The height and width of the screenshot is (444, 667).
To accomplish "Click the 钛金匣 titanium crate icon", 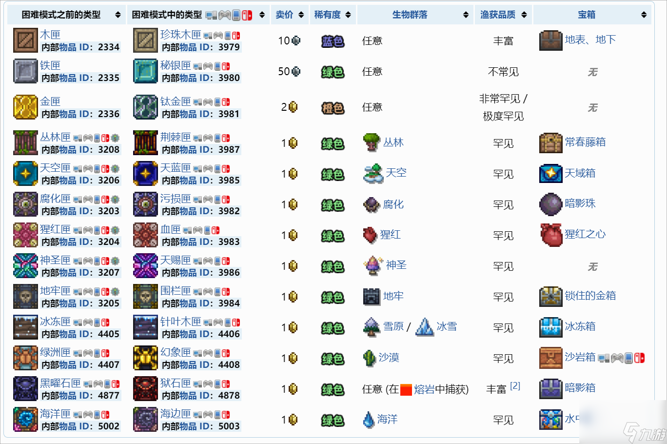I will pyautogui.click(x=145, y=107).
